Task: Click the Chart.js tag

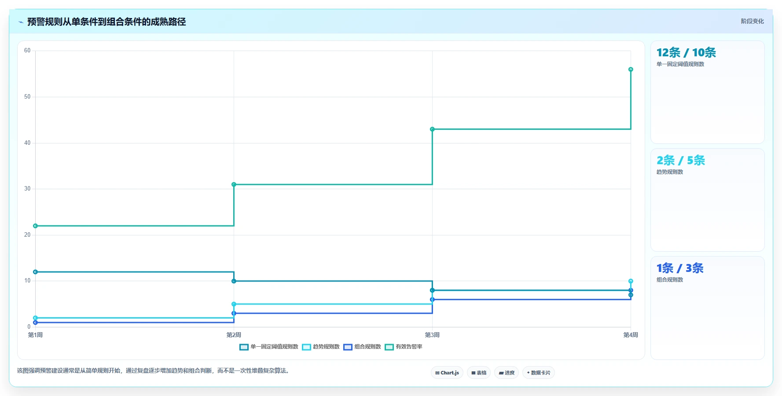Action: [x=447, y=373]
